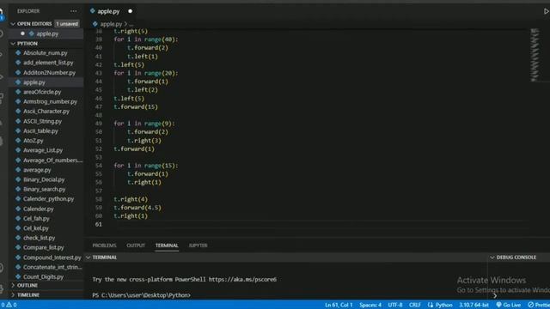Click line 'for i in range(9):'

coord(144,124)
